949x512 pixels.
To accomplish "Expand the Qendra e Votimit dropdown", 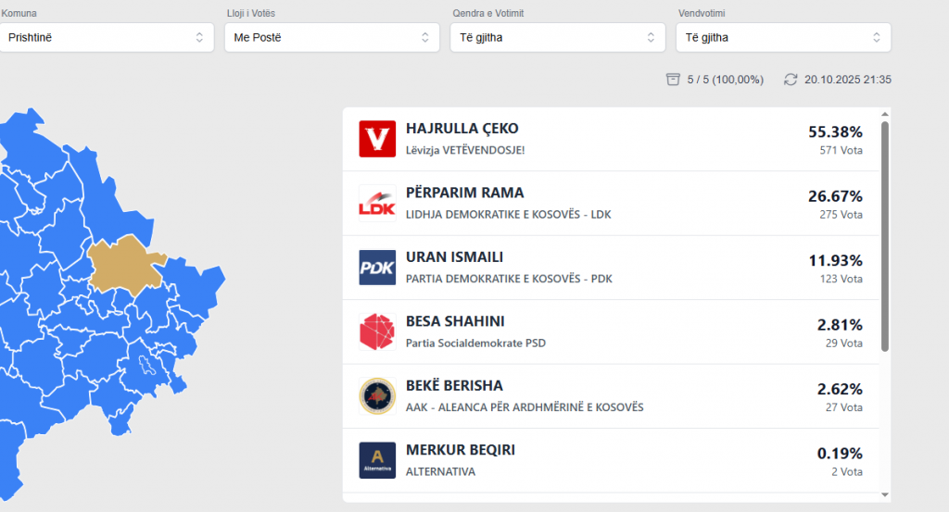I will (558, 38).
